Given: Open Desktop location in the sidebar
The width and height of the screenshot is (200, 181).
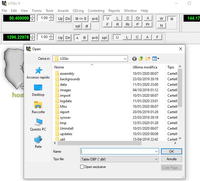Looking at the screenshot, I should coord(38,90).
